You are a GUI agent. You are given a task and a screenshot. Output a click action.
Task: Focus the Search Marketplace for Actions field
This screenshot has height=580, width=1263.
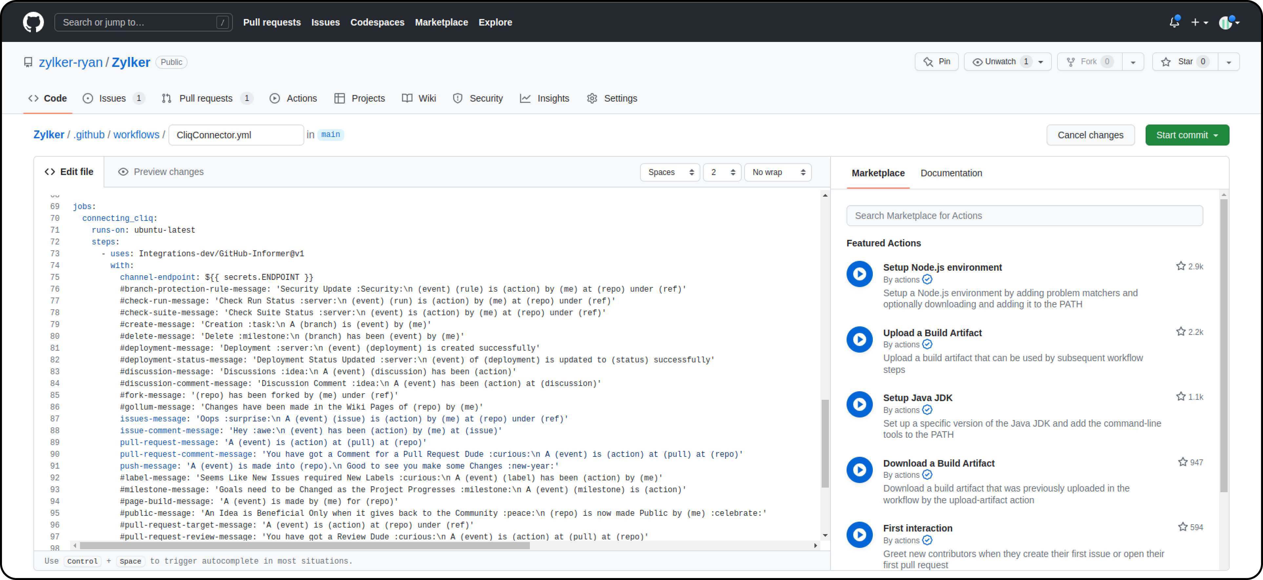tap(1024, 216)
